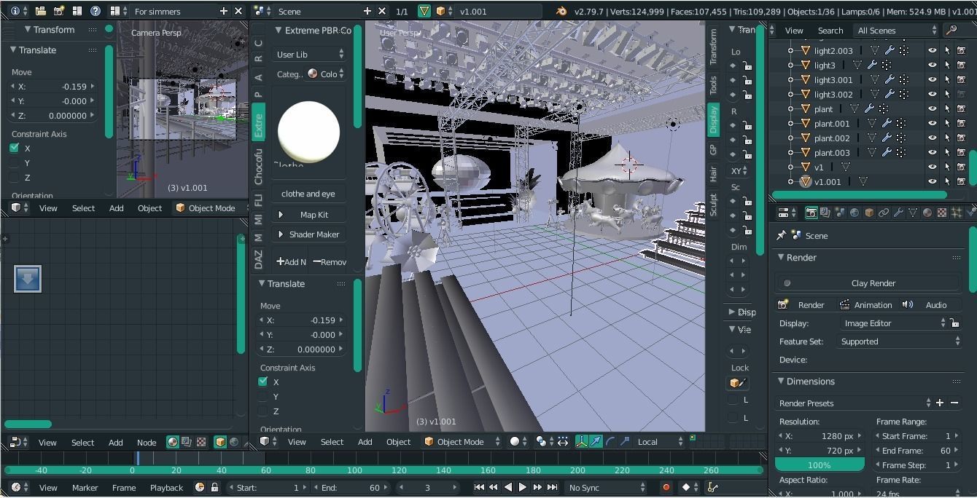Screen dimensions: 977x498
Task: Switch to the Display vertical tab
Action: (x=713, y=119)
